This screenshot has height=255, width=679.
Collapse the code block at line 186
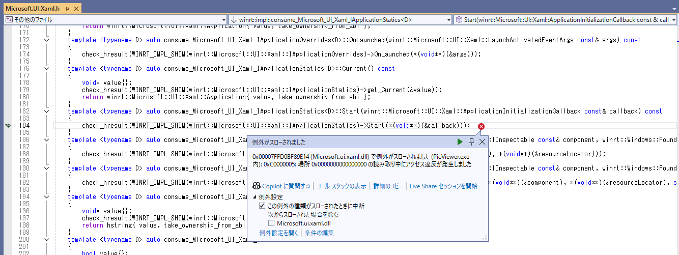click(47, 139)
